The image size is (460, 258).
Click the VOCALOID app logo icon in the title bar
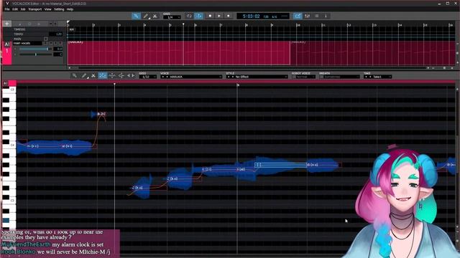coord(7,3)
